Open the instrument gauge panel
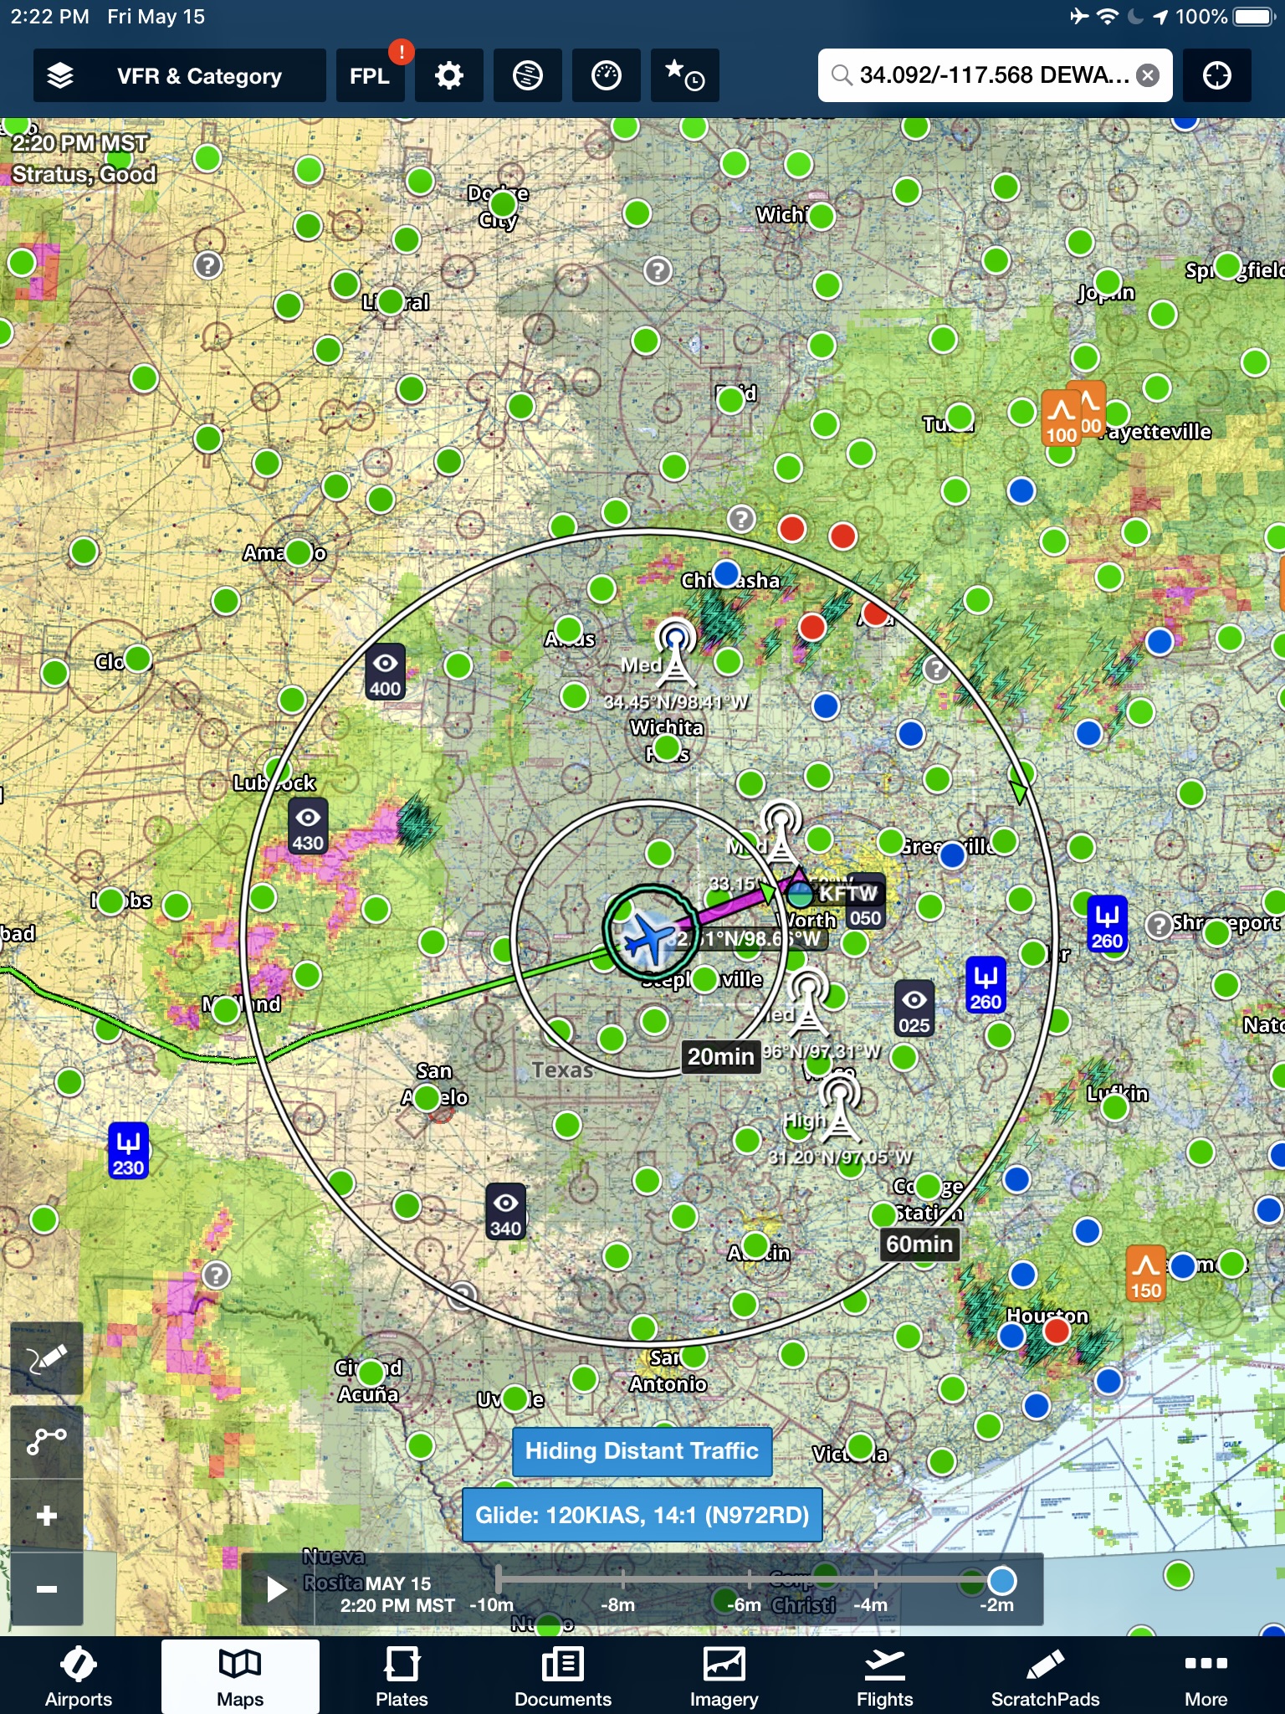Image resolution: width=1285 pixels, height=1714 pixels. tap(606, 76)
